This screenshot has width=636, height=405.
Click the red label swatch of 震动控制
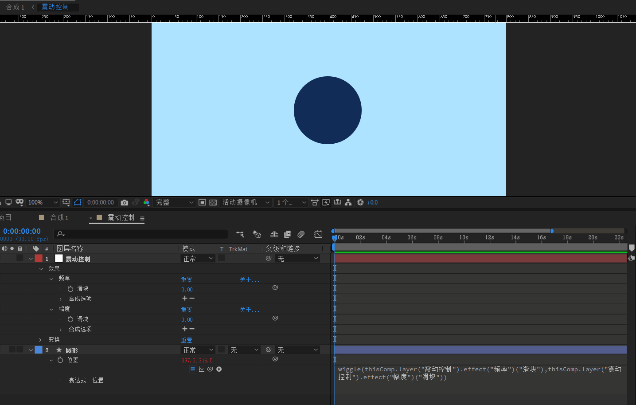coord(39,258)
